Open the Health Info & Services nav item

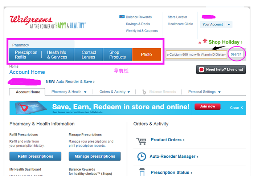click(x=57, y=54)
